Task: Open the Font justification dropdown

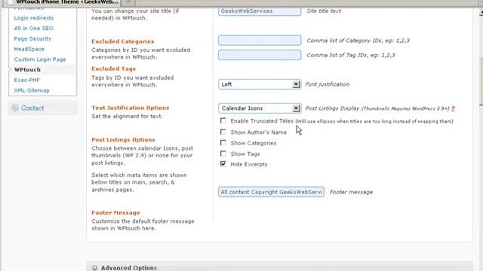Action: (x=260, y=84)
